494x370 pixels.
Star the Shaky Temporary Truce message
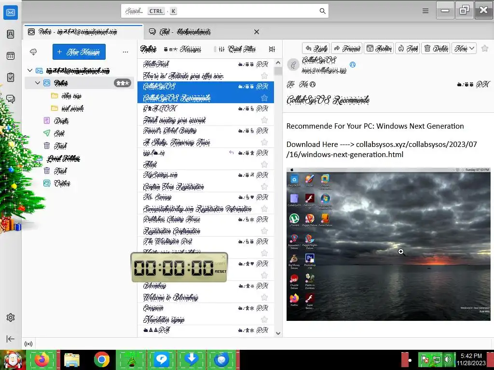pos(264,142)
